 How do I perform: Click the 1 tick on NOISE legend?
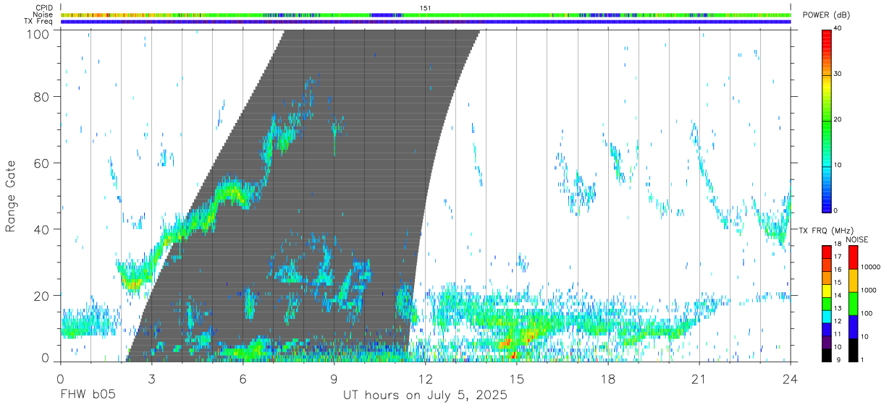coord(862,359)
